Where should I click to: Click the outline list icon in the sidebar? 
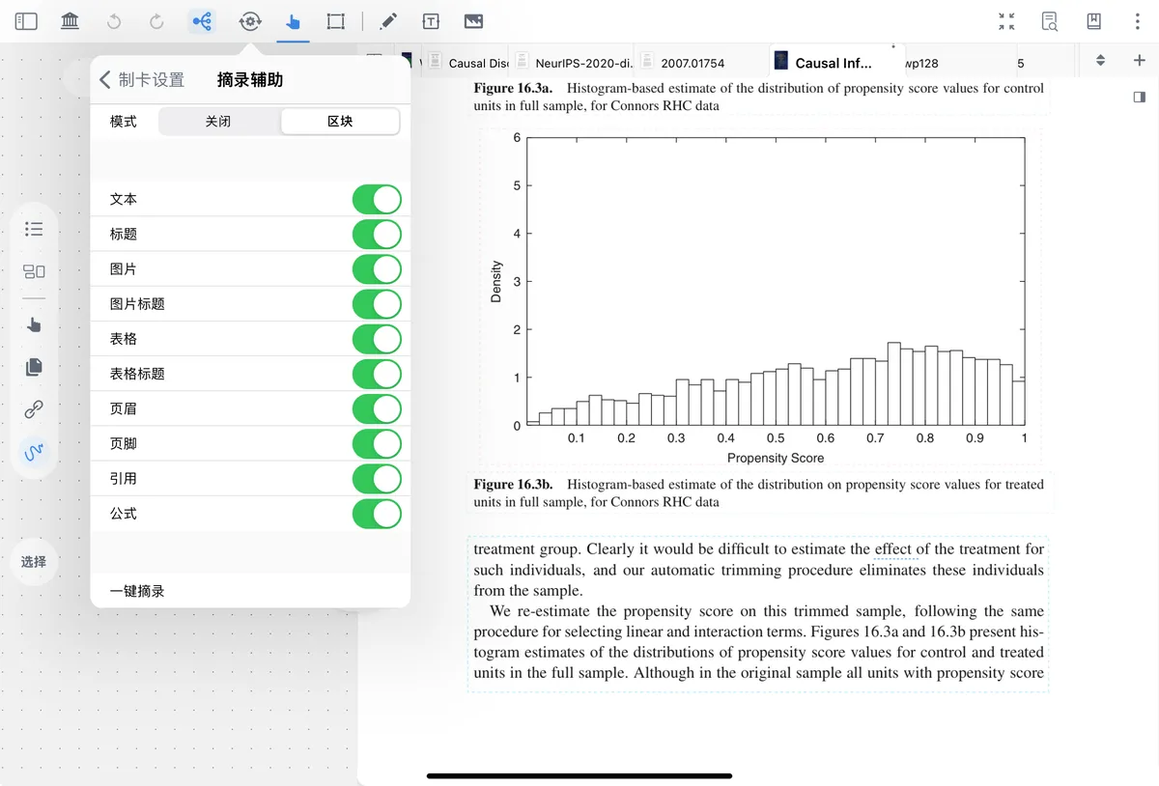click(34, 229)
